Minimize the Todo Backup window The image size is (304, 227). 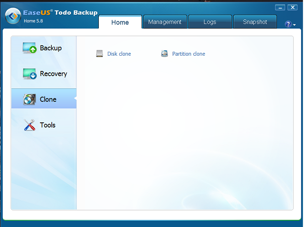(280, 8)
